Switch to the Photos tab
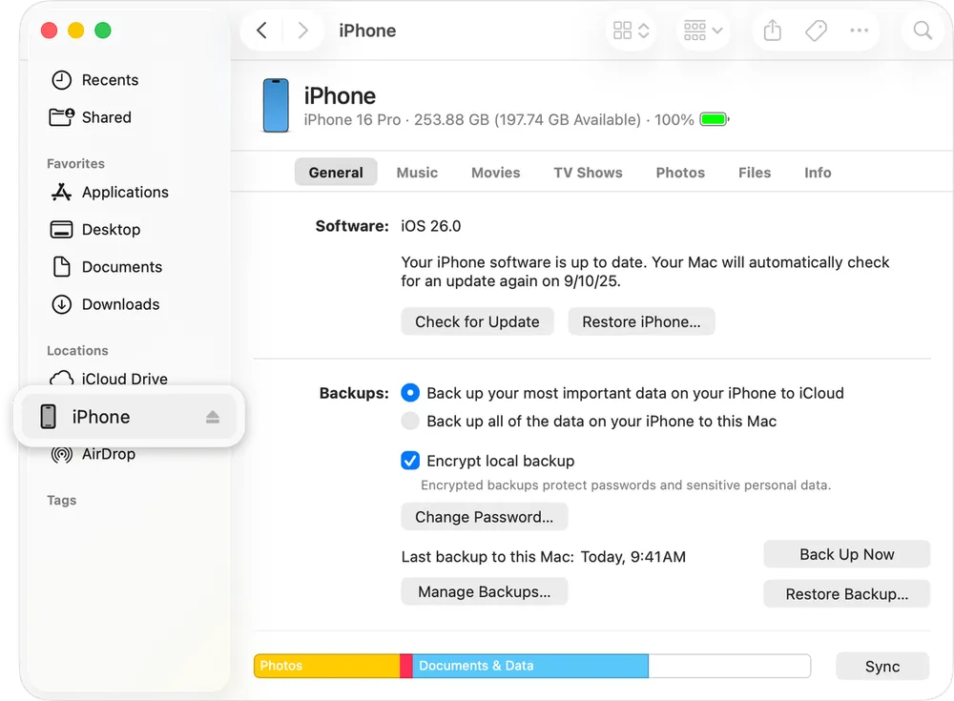This screenshot has width=954, height=701. pos(680,173)
